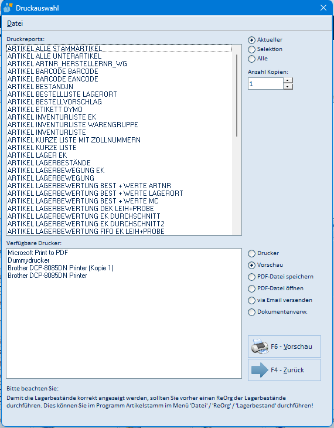
Task: Click the blue arrow icon on F4 Zurück
Action: tap(260, 370)
